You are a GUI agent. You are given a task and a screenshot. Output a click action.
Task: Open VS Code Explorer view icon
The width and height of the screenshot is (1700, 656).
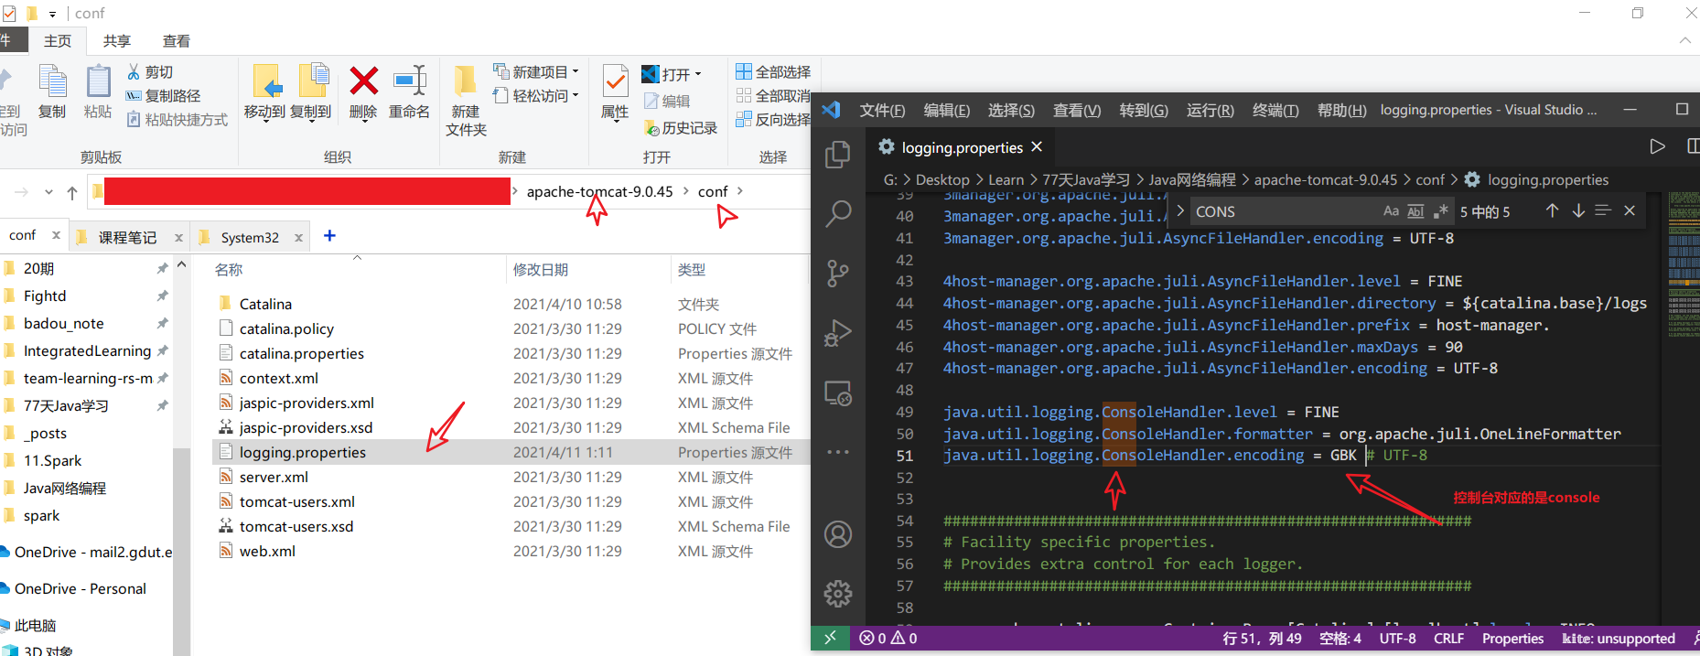click(837, 154)
